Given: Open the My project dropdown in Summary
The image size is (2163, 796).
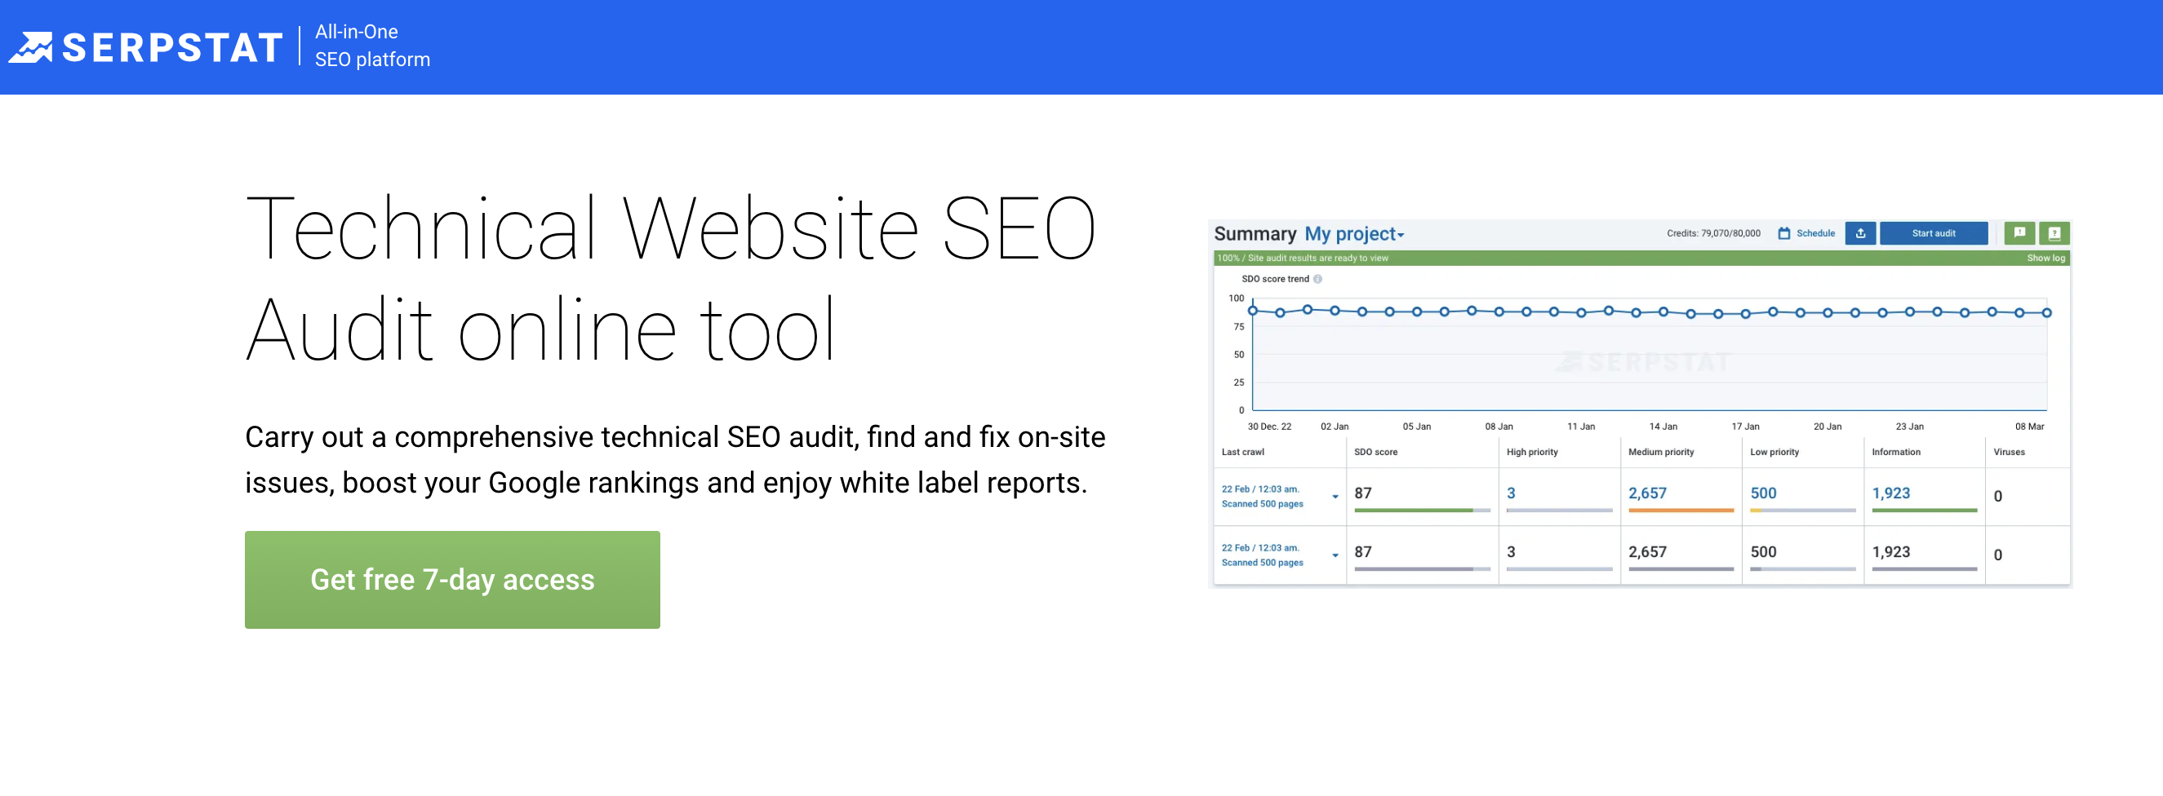Looking at the screenshot, I should pos(1353,234).
